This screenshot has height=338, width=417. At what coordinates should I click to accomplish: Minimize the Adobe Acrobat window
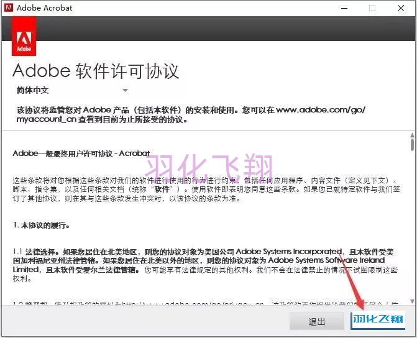pos(344,8)
